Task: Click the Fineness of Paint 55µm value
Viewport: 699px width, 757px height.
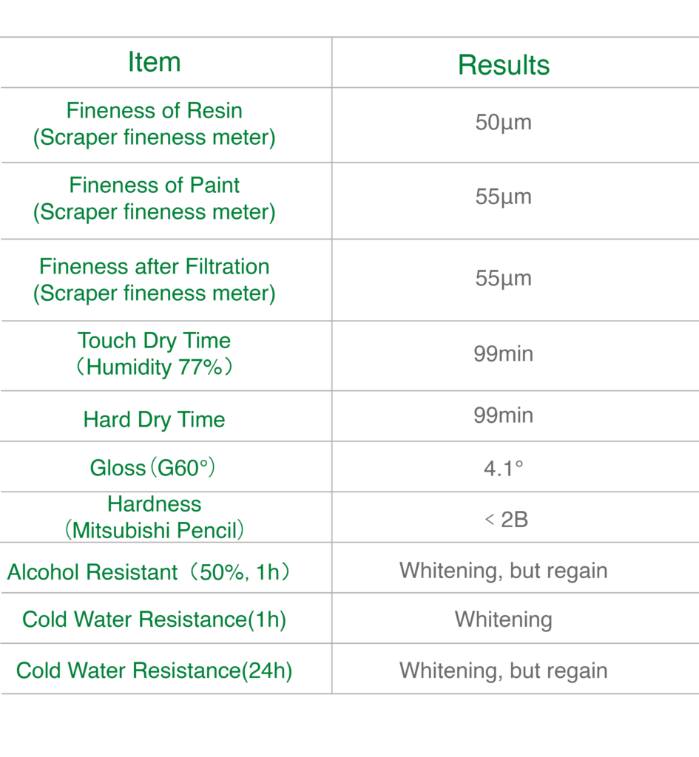Action: (x=504, y=197)
